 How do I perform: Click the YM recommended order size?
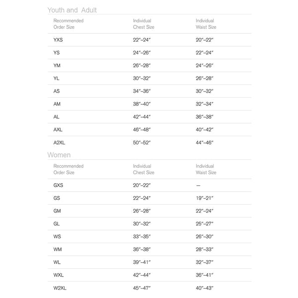(x=57, y=65)
